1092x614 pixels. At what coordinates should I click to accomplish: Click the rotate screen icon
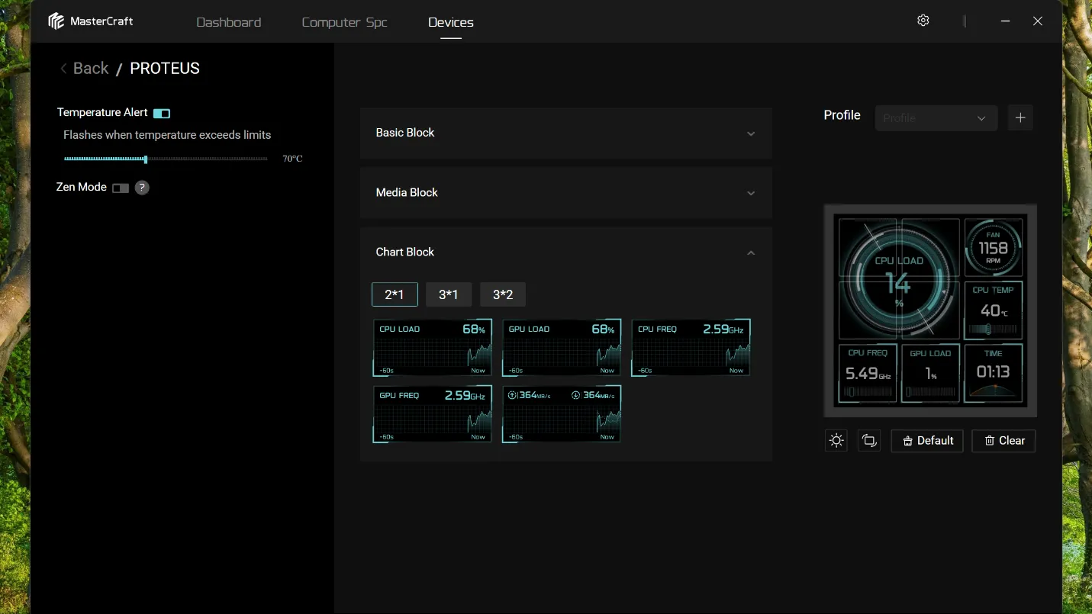point(869,440)
